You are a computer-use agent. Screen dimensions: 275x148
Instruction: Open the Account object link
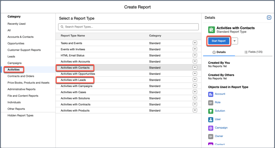click(220, 94)
